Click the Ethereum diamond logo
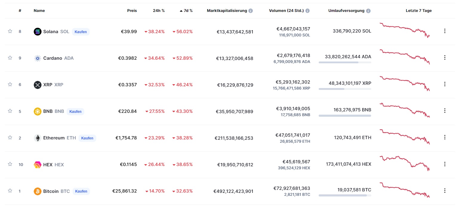 (x=37, y=138)
